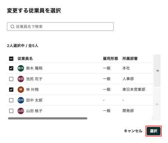Click the green 鈴木 avatar icon
This screenshot has width=168, height=143.
(x=21, y=68)
